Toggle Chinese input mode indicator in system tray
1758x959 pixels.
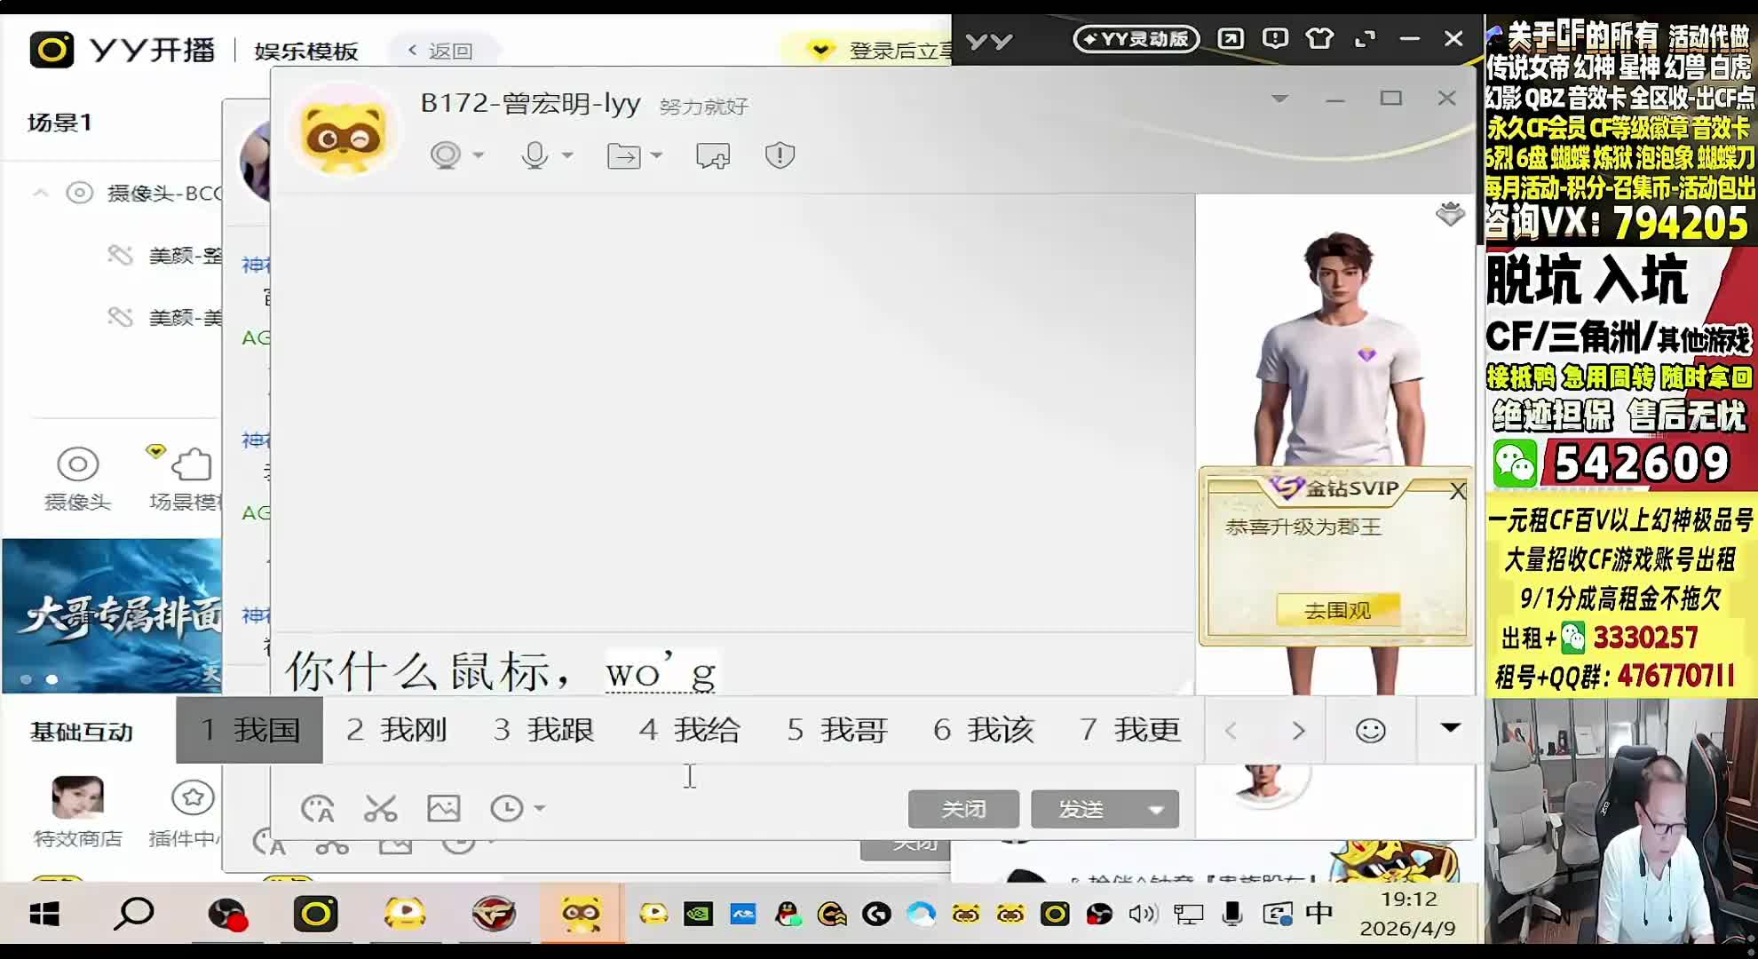click(x=1319, y=913)
